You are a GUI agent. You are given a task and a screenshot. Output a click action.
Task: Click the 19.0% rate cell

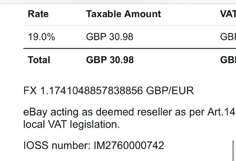(41, 37)
